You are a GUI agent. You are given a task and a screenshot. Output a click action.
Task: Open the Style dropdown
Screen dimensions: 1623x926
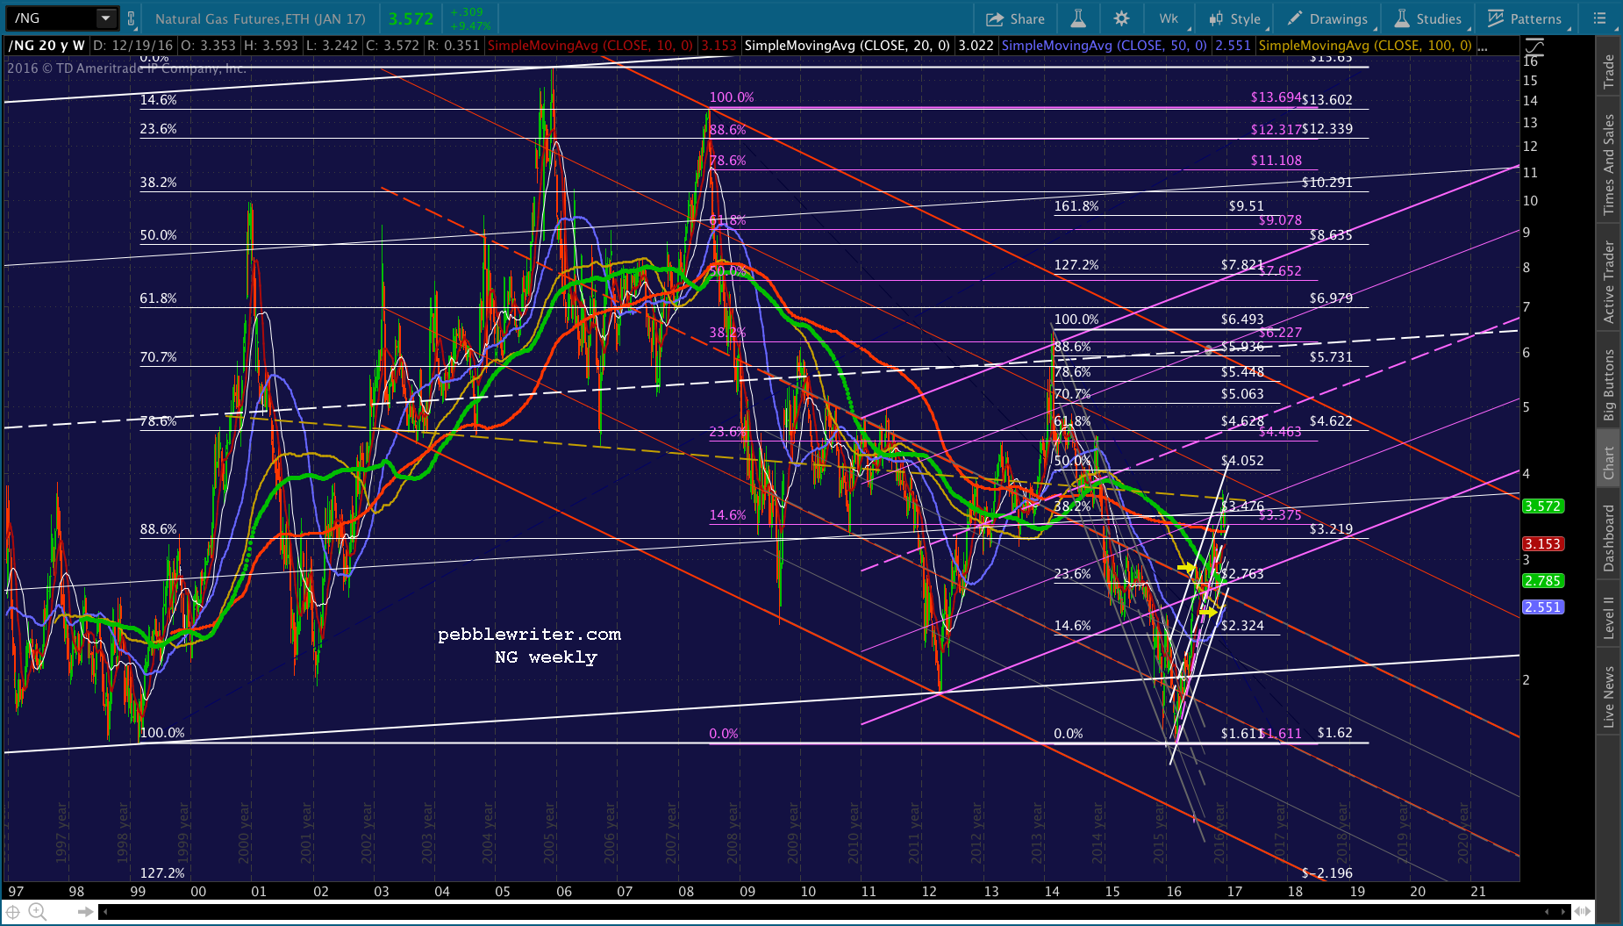coord(1235,18)
